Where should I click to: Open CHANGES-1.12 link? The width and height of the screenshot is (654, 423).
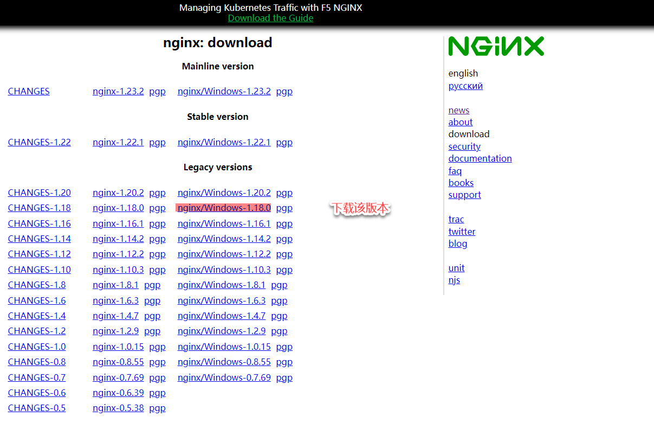coord(40,254)
